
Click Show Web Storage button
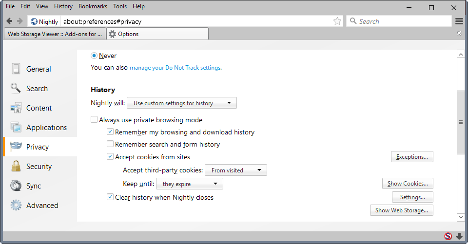pos(401,210)
